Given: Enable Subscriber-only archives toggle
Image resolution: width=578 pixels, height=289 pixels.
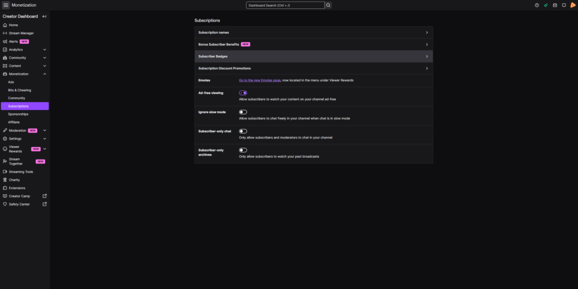Looking at the screenshot, I should click(243, 150).
